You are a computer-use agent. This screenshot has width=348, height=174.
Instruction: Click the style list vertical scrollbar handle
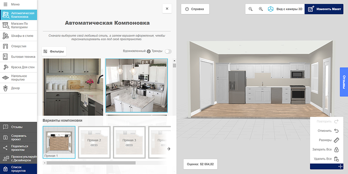(x=174, y=66)
